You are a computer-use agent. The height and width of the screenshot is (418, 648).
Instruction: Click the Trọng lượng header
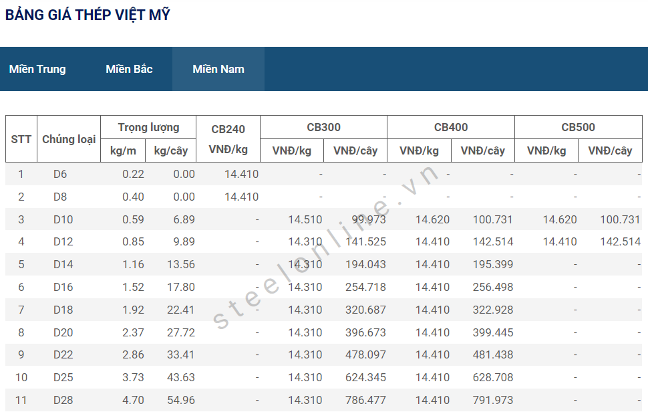click(148, 128)
